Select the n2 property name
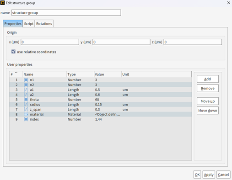The width and height of the screenshot is (232, 180). (x=32, y=85)
